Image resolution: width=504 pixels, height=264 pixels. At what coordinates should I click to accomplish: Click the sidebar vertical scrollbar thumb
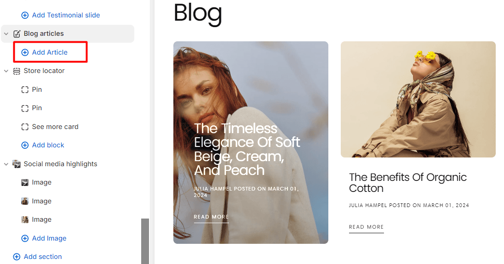click(x=145, y=241)
